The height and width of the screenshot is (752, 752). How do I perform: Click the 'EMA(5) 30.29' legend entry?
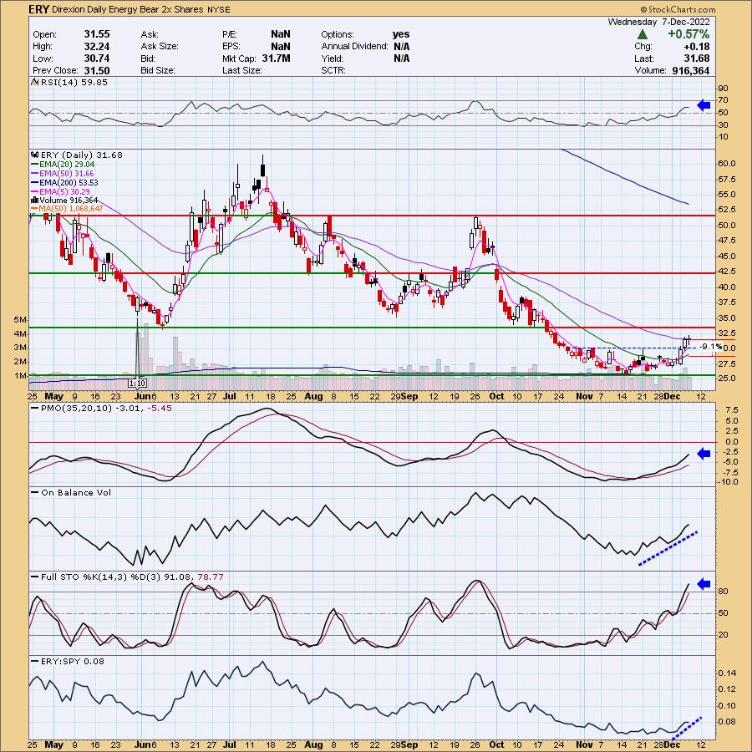64,192
